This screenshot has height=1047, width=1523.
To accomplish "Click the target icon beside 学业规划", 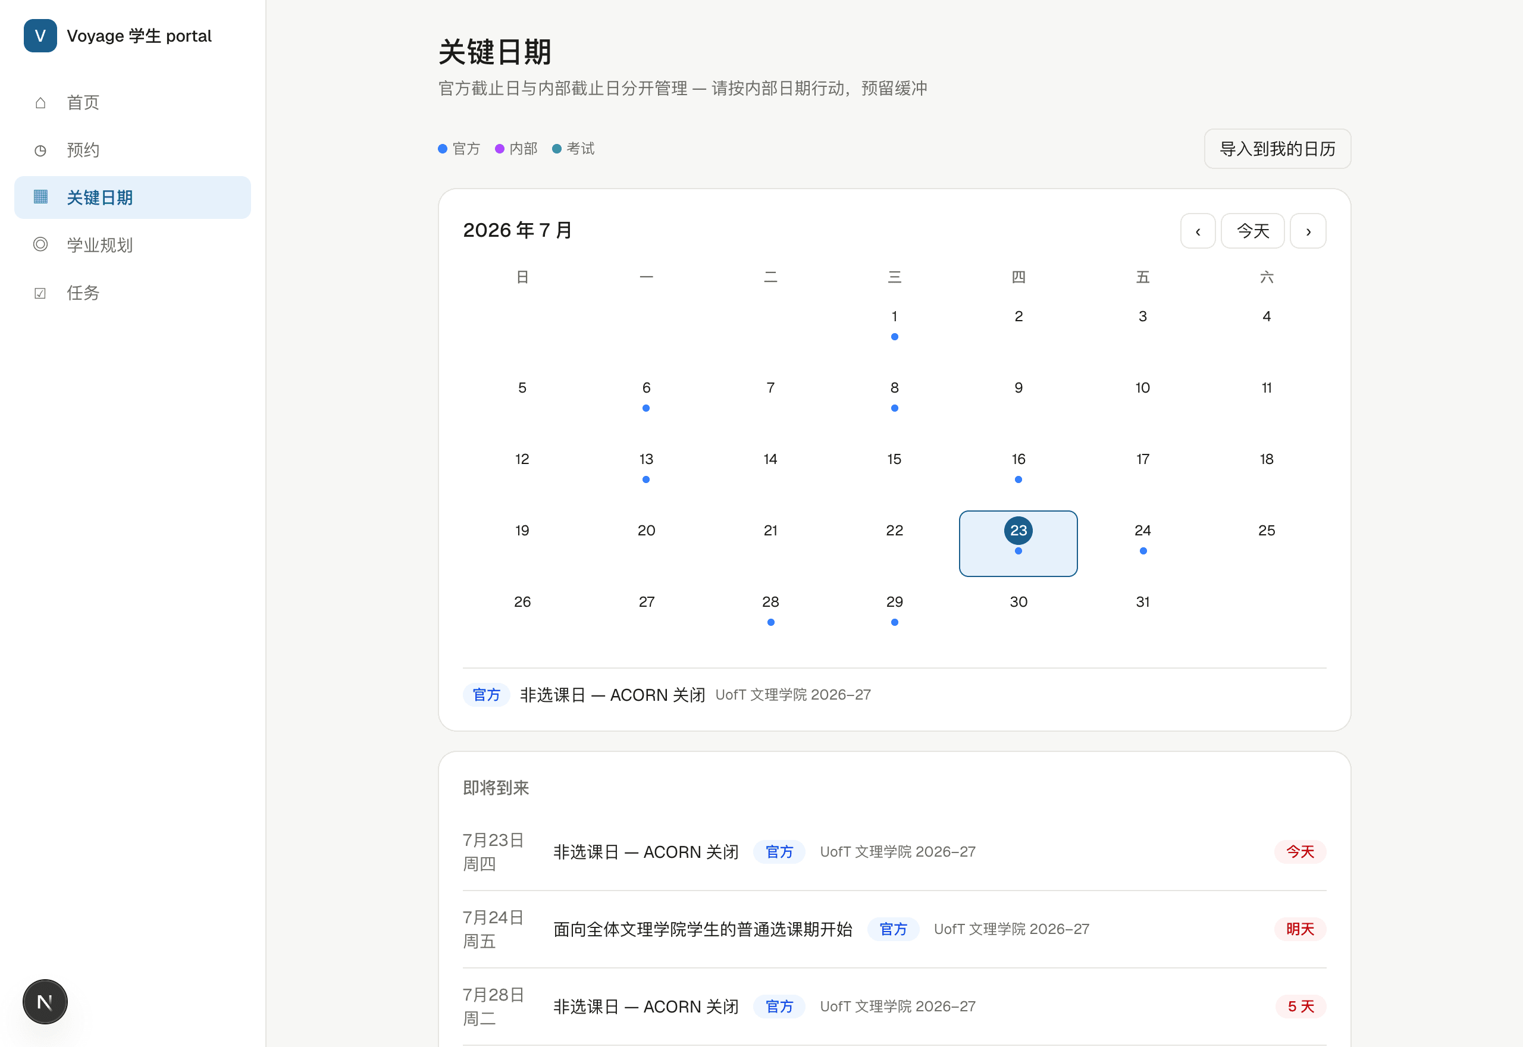I will tap(40, 244).
